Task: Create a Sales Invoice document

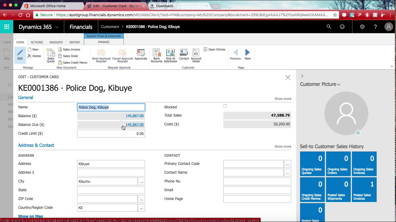Action: pos(69,49)
